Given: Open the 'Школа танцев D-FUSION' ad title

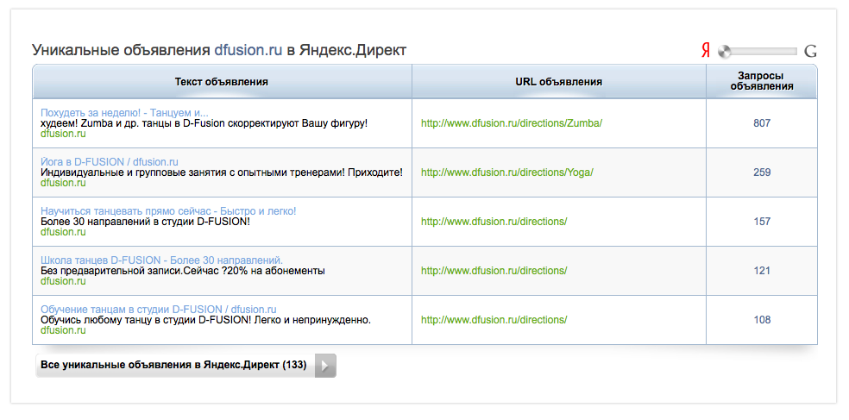Looking at the screenshot, I should coord(161,260).
